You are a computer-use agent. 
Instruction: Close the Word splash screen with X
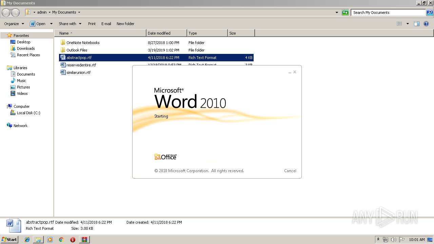pos(295,72)
